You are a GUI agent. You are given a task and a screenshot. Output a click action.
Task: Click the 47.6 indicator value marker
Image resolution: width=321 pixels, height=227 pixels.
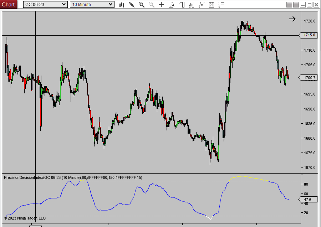(x=307, y=200)
